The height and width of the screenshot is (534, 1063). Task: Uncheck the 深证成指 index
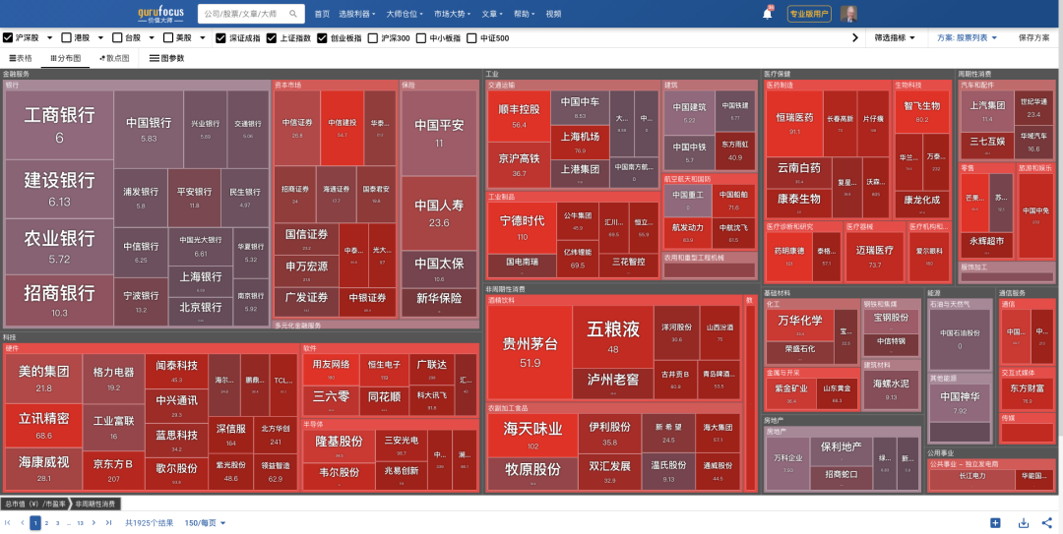220,38
